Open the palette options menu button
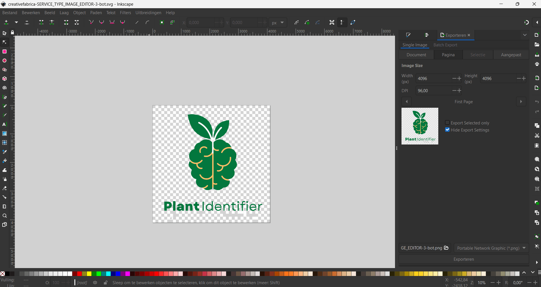The width and height of the screenshot is (541, 287). coord(539,273)
